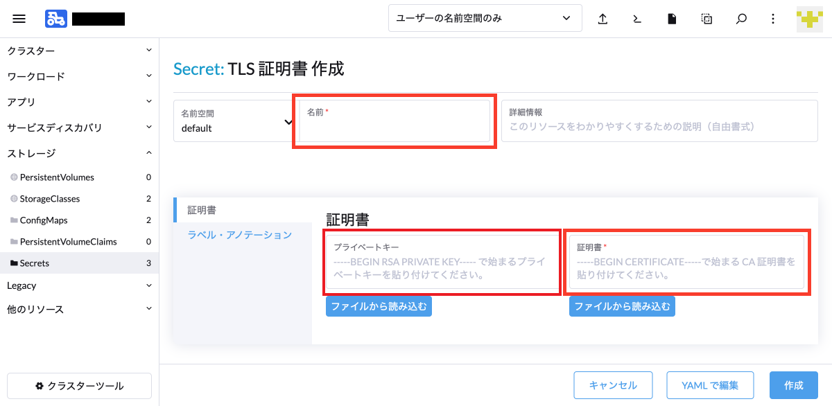Viewport: 832px width, 406px height.
Task: Expand the クラスター sidebar section
Action: (79, 51)
